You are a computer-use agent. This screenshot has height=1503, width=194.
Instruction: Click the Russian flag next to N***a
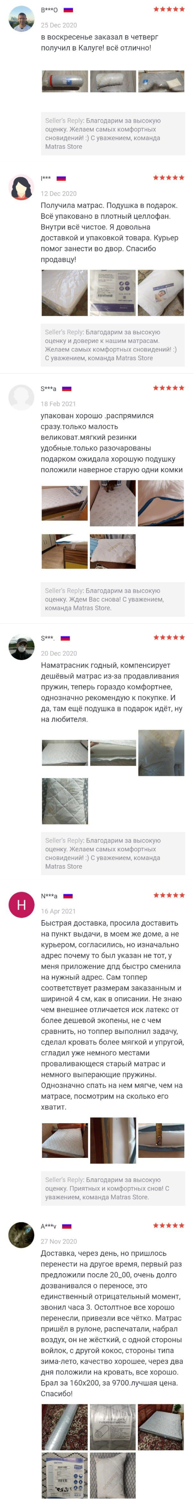pyautogui.click(x=68, y=896)
